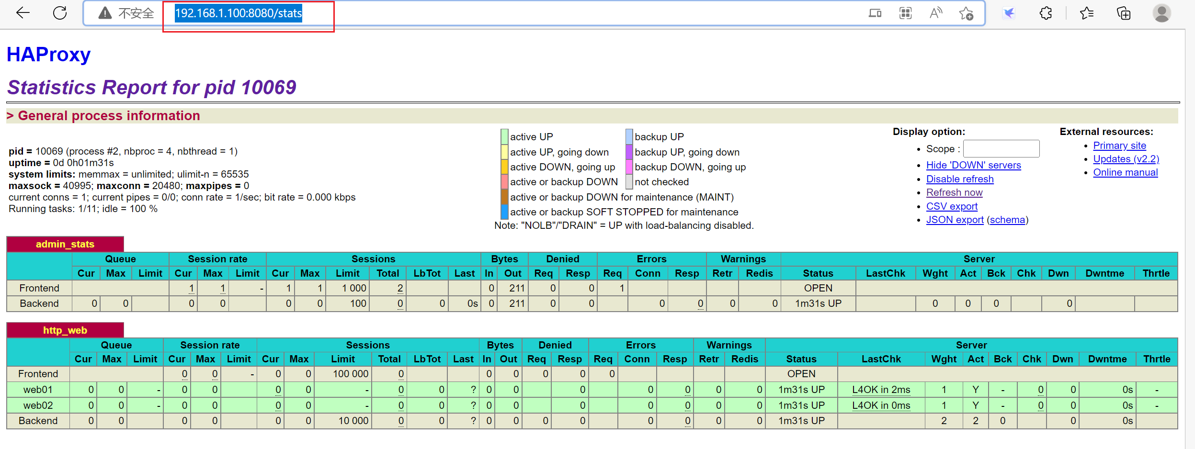
Task: Click 'L4OK in 0ms' for web02
Action: (881, 405)
